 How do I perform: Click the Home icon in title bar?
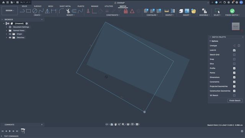pyautogui.click(x=3, y=2)
